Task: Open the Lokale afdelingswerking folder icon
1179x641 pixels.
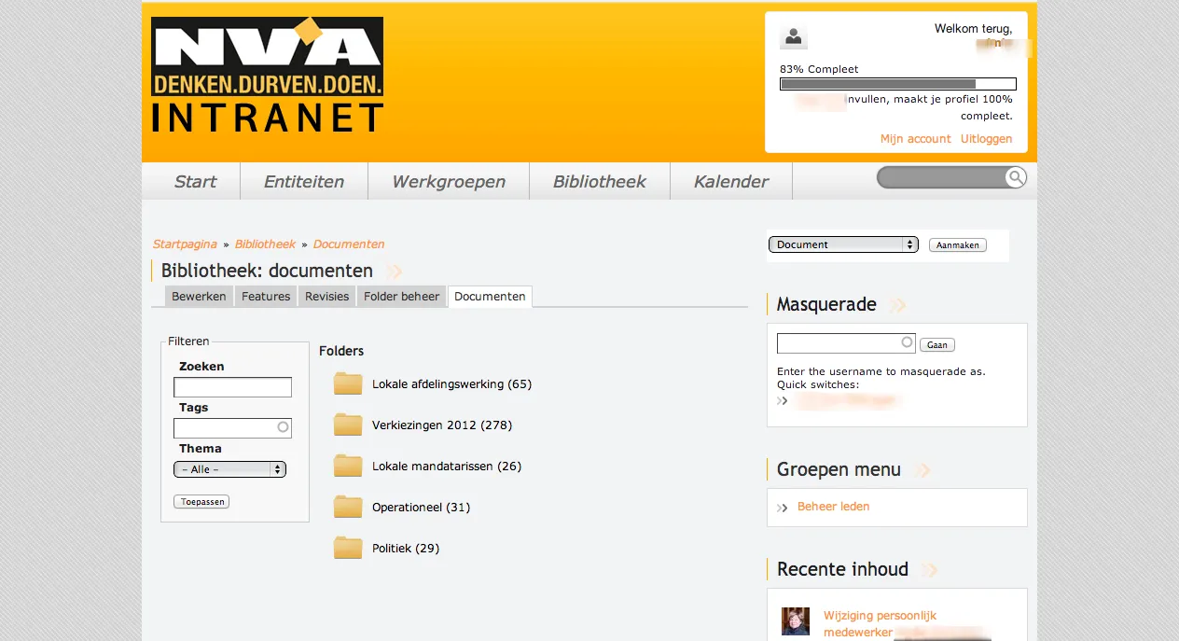Action: click(348, 383)
